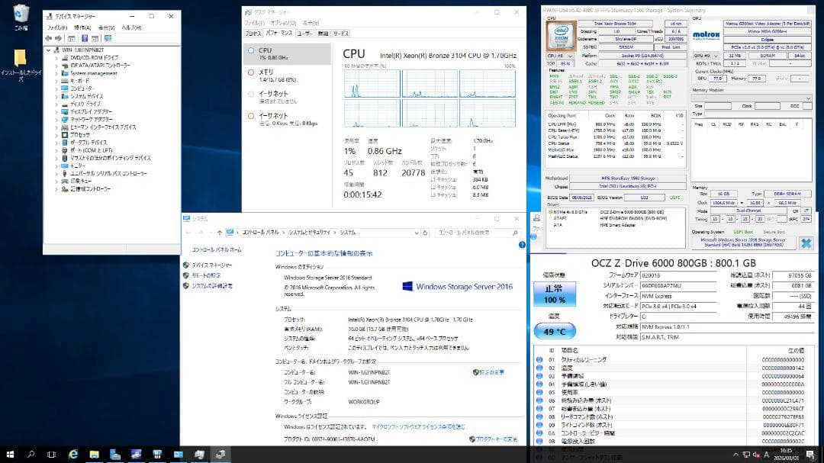This screenshot has width=824, height=463.
Task: Click scan for hardware changes monitor icon
Action: tap(108, 38)
